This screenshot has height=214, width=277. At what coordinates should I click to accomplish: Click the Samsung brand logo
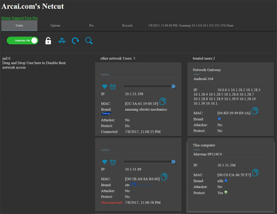point(106,113)
